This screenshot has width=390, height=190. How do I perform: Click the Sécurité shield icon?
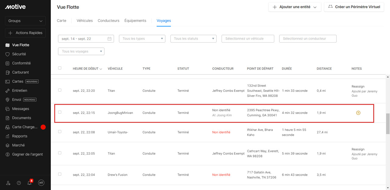pos(8,54)
